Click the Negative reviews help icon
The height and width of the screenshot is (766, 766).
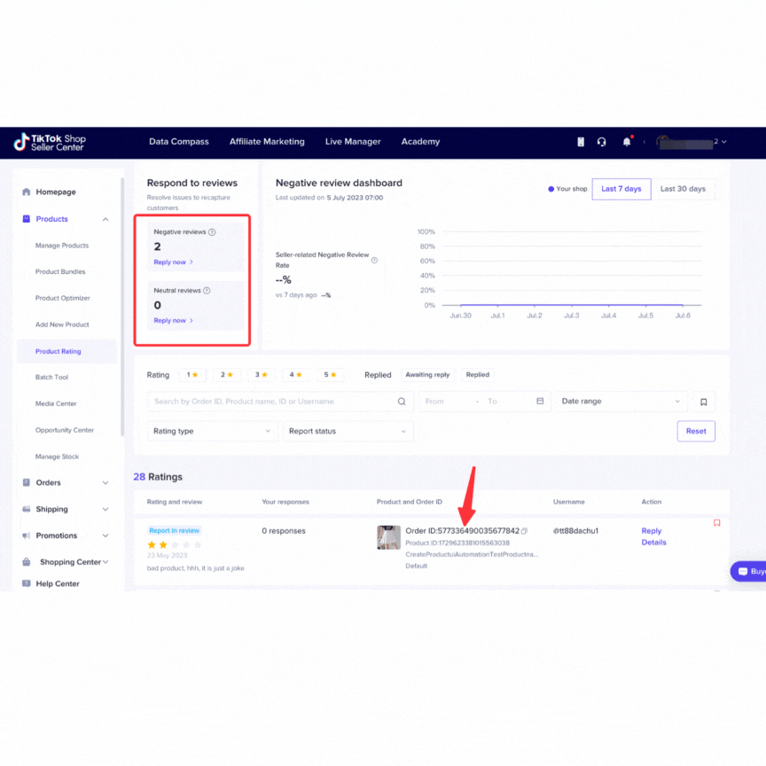(x=212, y=232)
